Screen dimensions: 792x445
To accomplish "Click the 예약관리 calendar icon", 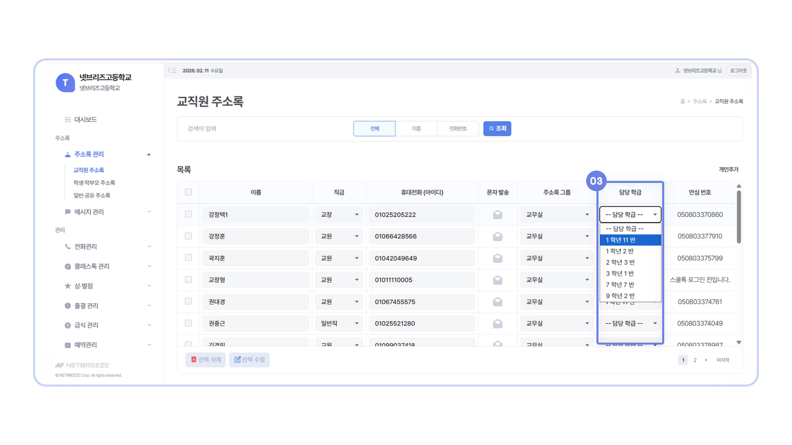I will click(68, 345).
